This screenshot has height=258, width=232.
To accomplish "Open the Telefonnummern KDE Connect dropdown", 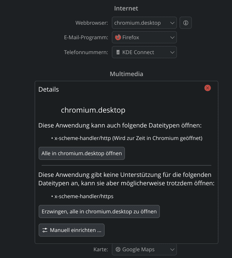I will click(x=144, y=52).
